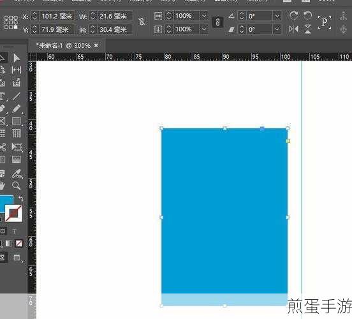
Task: Select the Zoom magnifier tool
Action: point(17,186)
